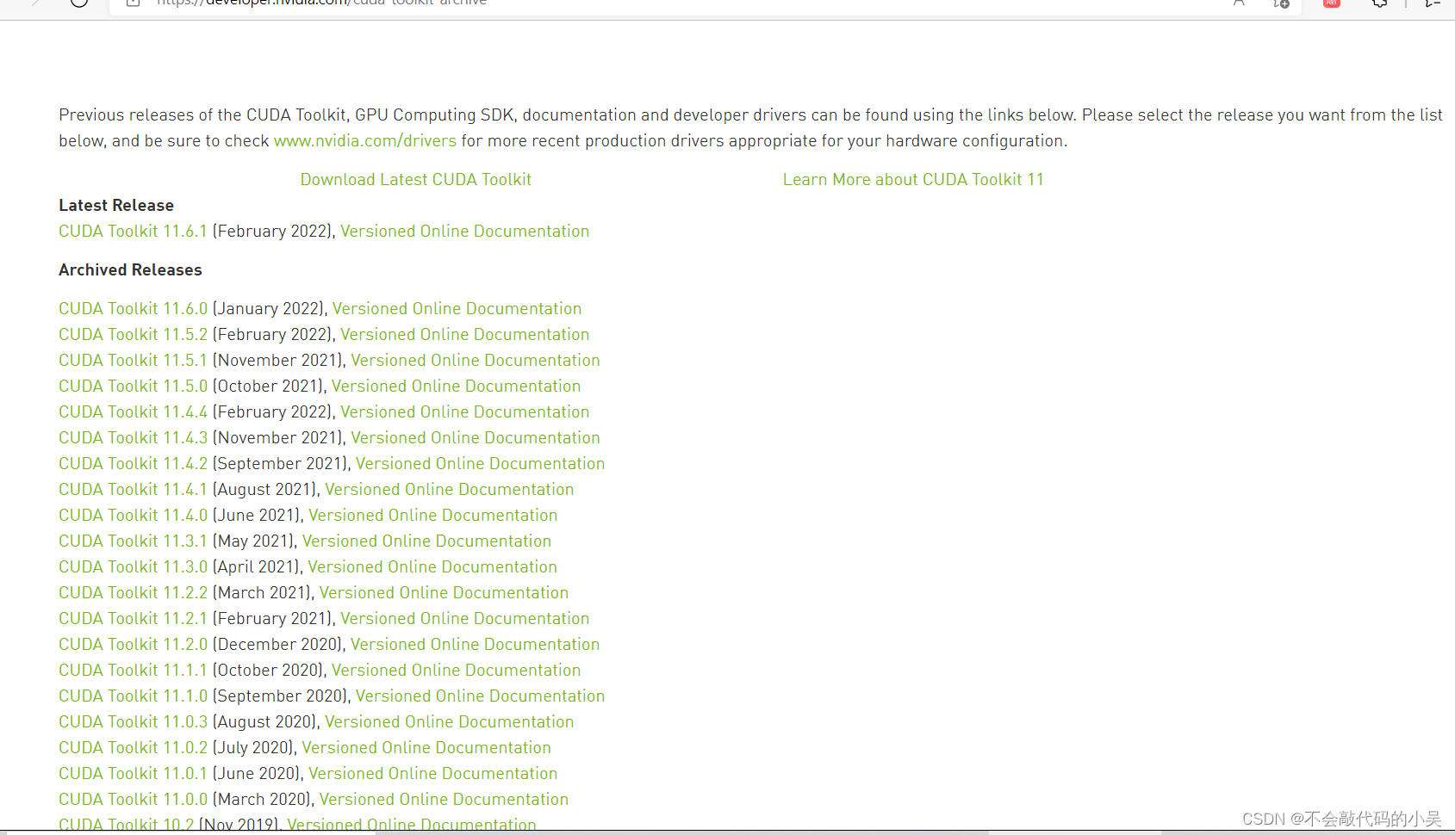This screenshot has width=1455, height=835.
Task: Open documentation link for Toolkit 11.4.3
Action: point(476,438)
